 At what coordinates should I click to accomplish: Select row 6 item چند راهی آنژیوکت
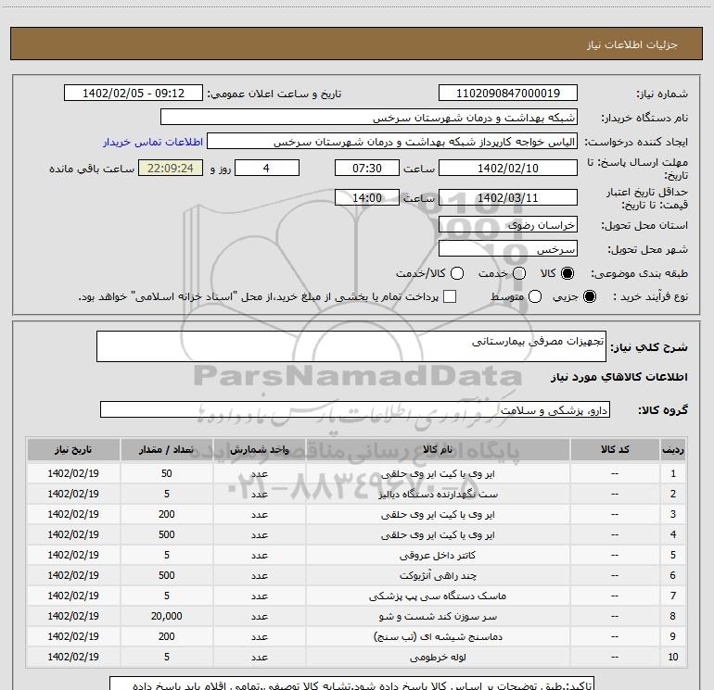[438, 575]
